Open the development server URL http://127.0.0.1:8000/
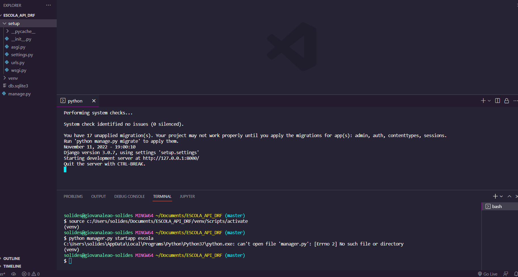 click(171, 158)
